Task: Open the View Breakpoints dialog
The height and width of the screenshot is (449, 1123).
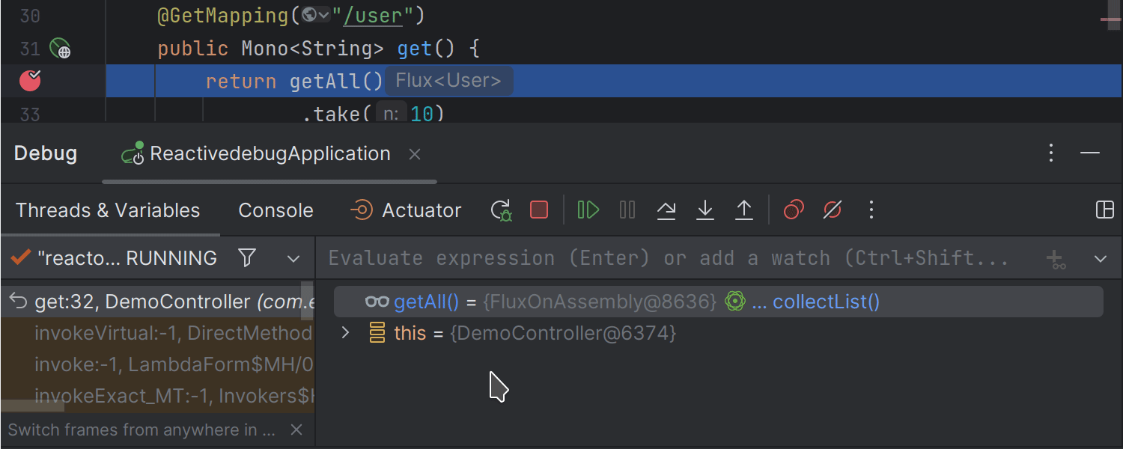Action: pos(794,210)
